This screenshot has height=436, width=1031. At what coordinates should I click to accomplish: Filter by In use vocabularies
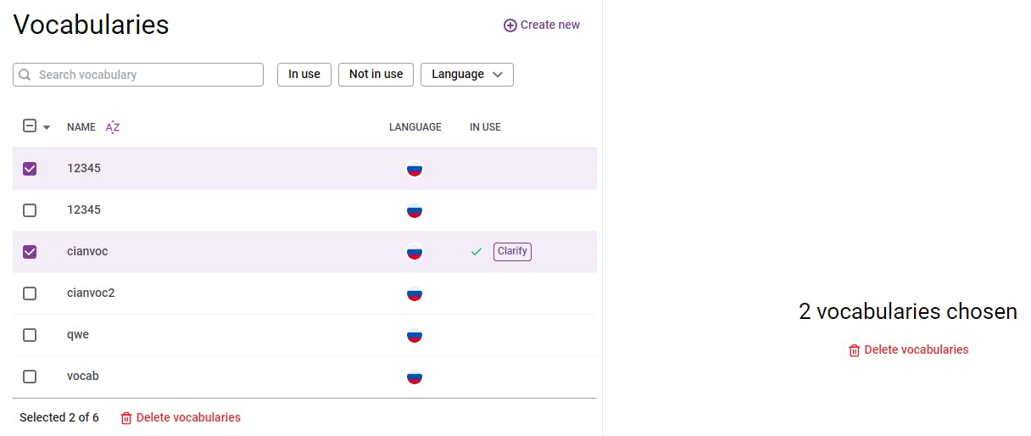pos(304,75)
